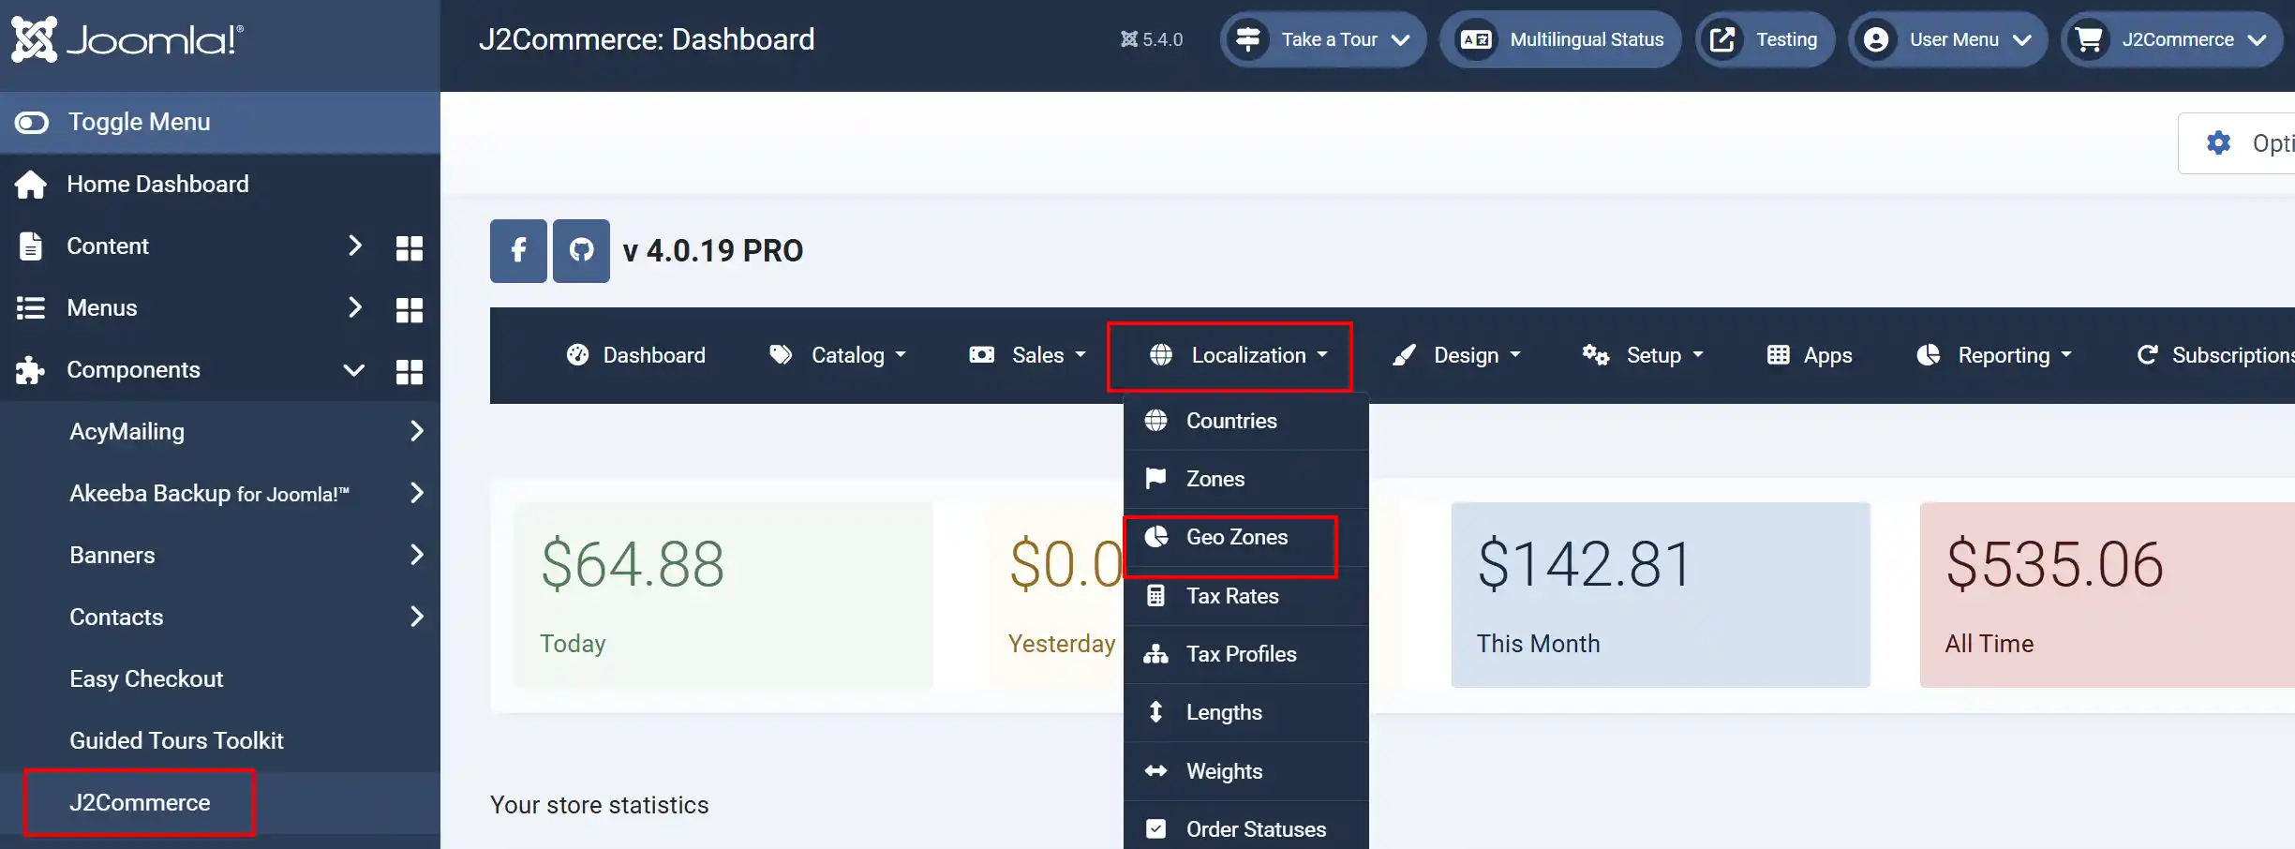The height and width of the screenshot is (849, 2295).
Task: Click the Your store statistics heading
Action: [600, 805]
